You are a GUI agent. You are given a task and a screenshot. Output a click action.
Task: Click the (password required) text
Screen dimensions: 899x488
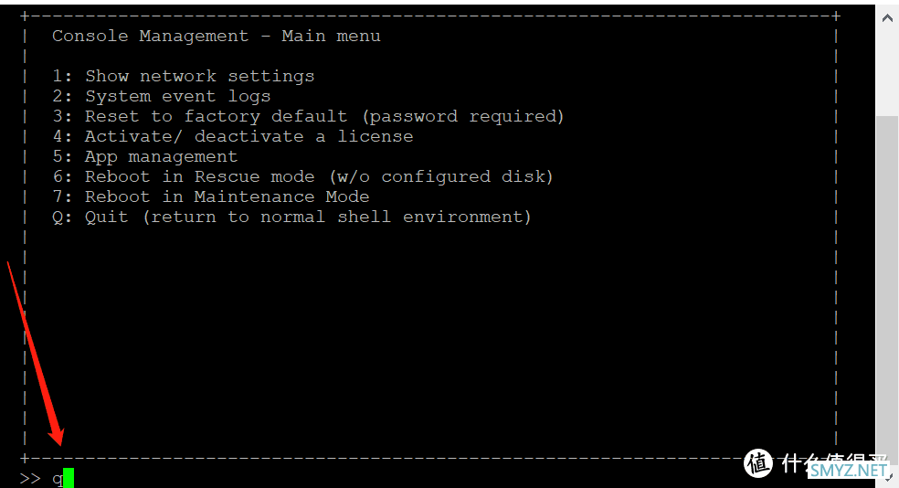click(x=463, y=116)
